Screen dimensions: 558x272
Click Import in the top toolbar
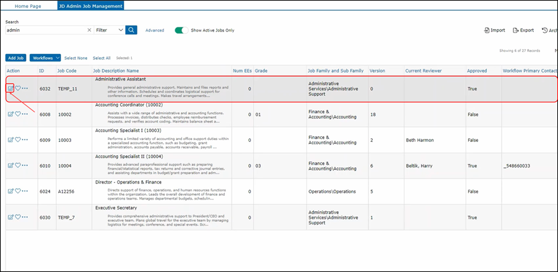(494, 30)
